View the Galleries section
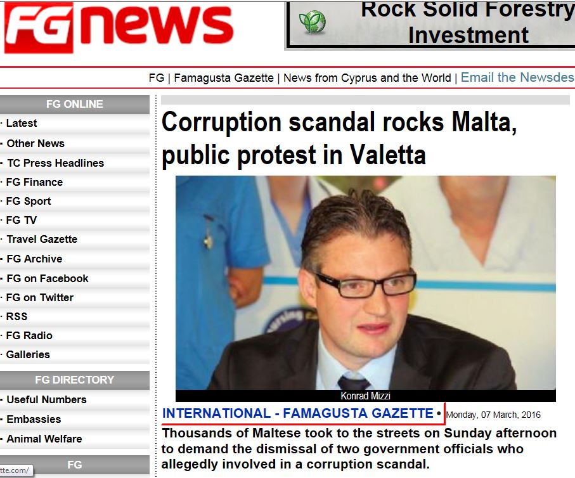The height and width of the screenshot is (478, 575). coord(28,354)
